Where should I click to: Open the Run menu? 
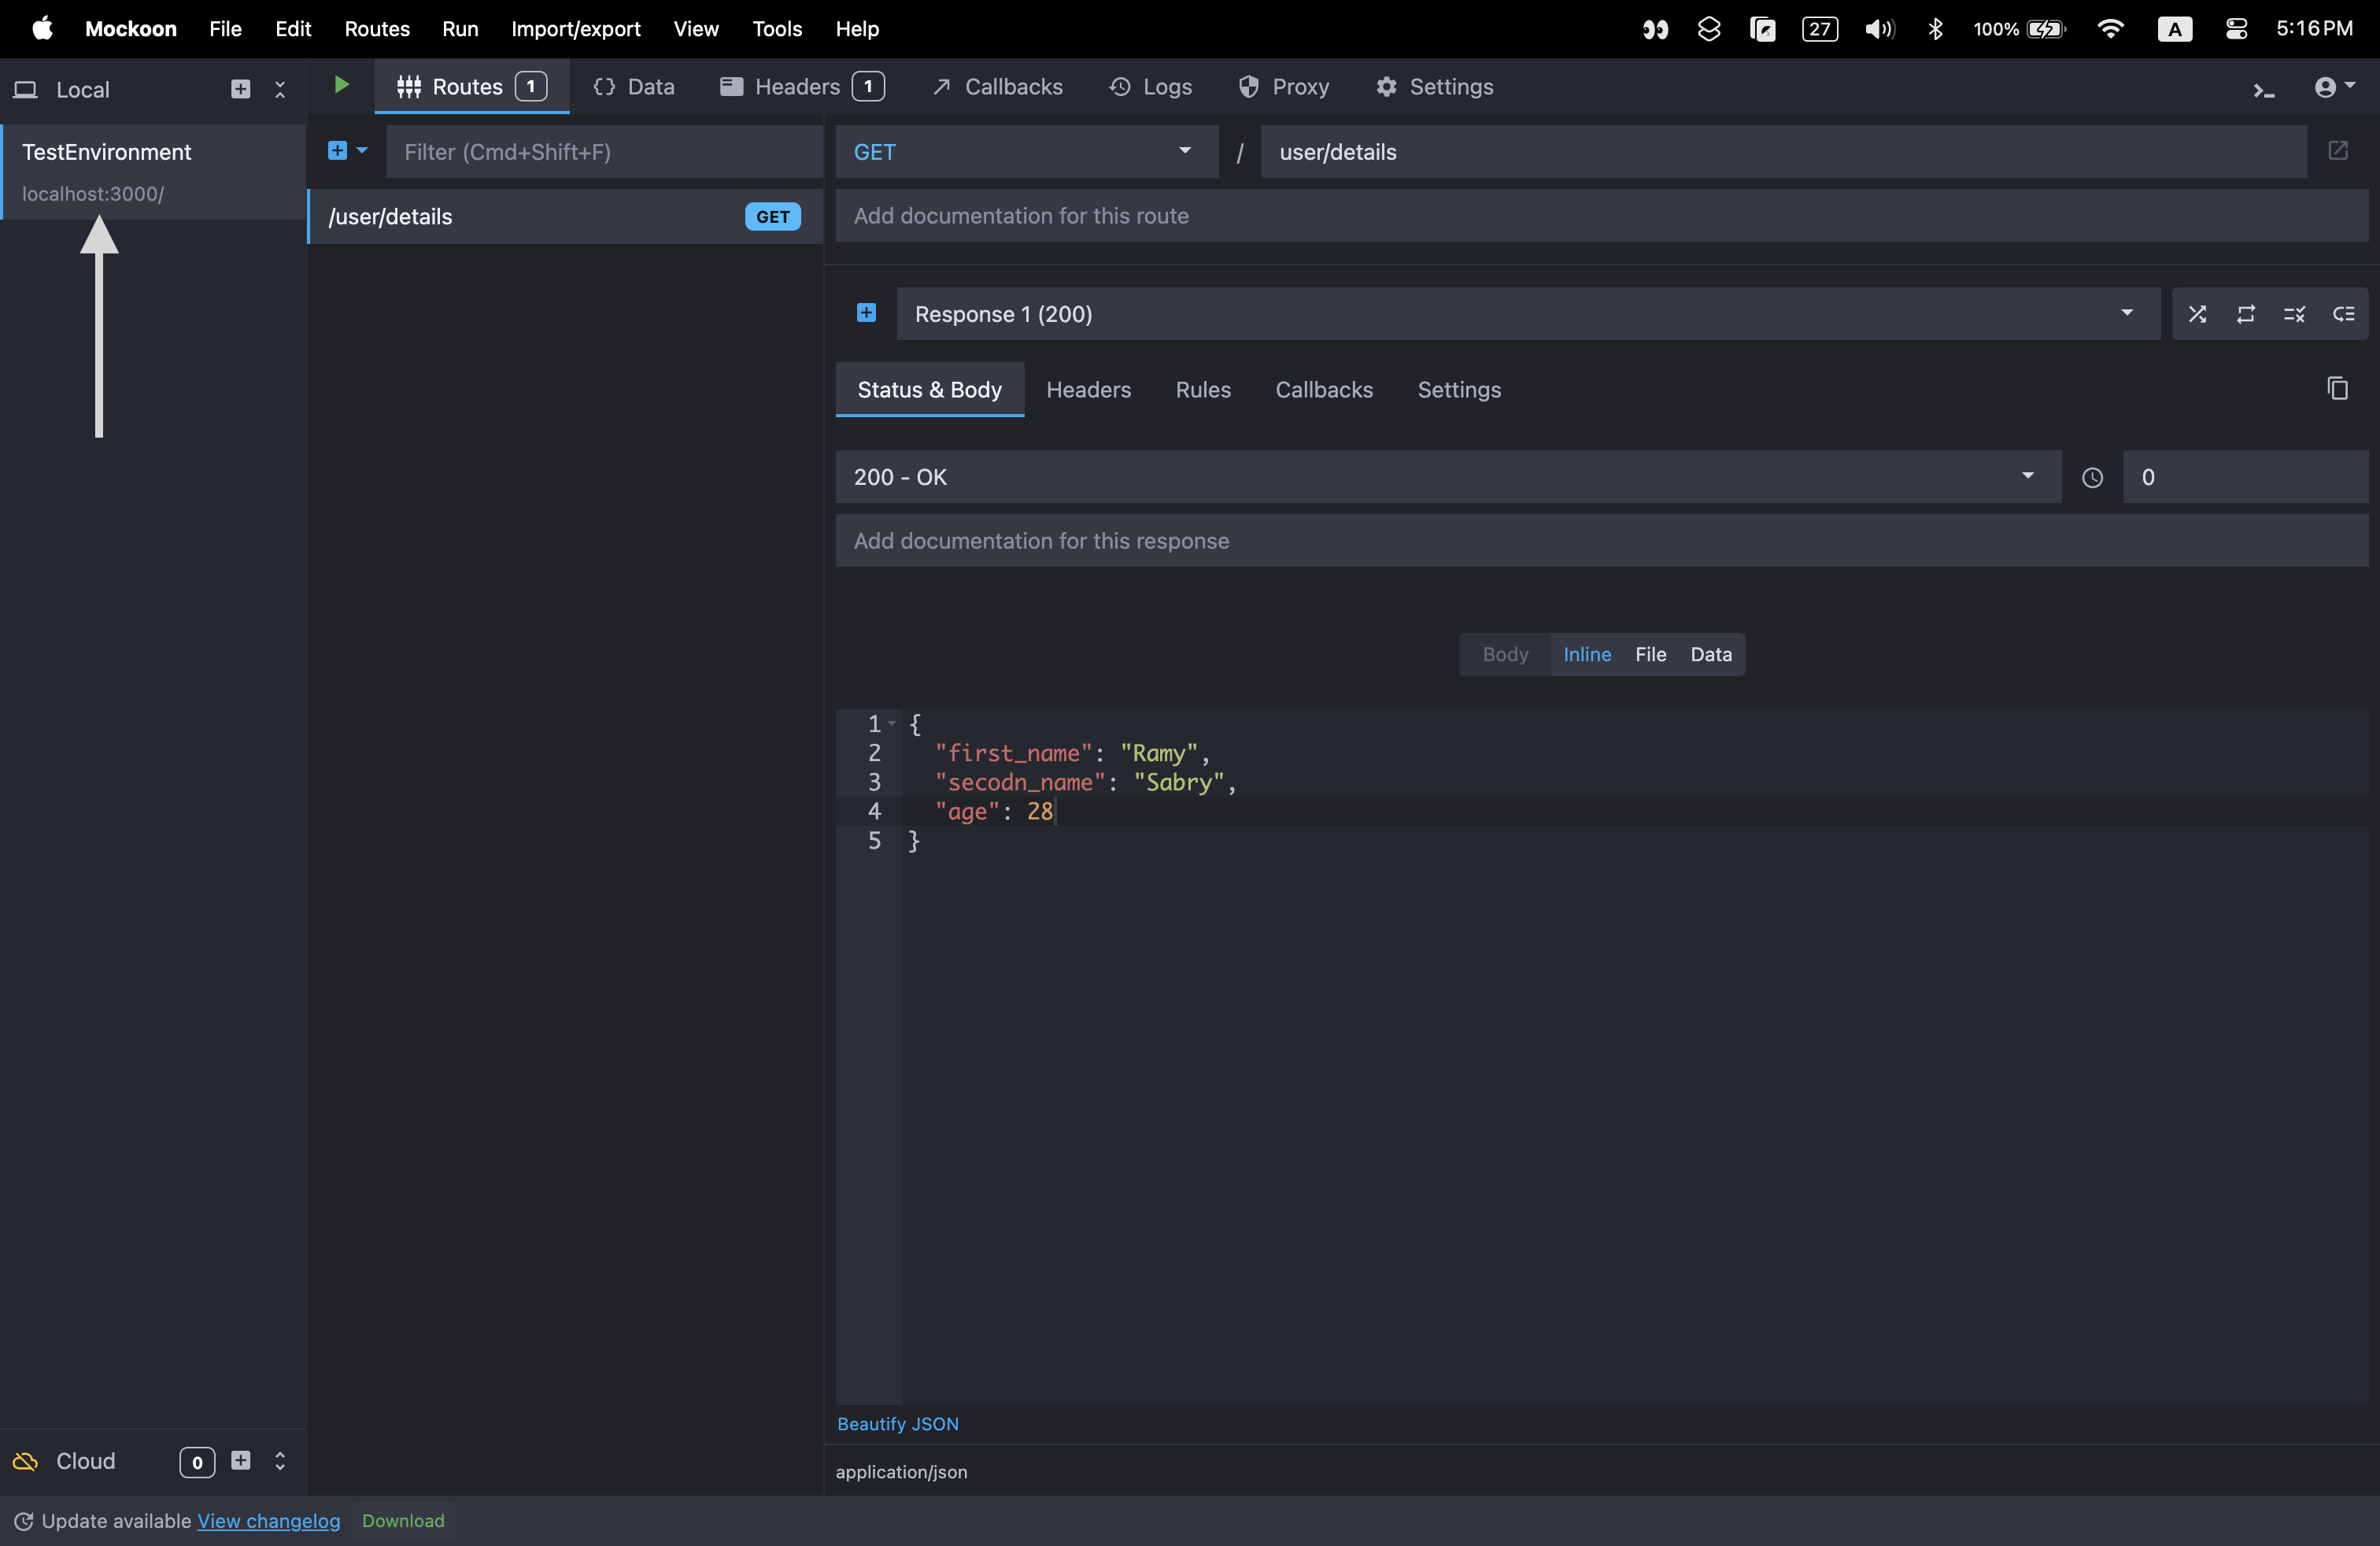coord(460,29)
